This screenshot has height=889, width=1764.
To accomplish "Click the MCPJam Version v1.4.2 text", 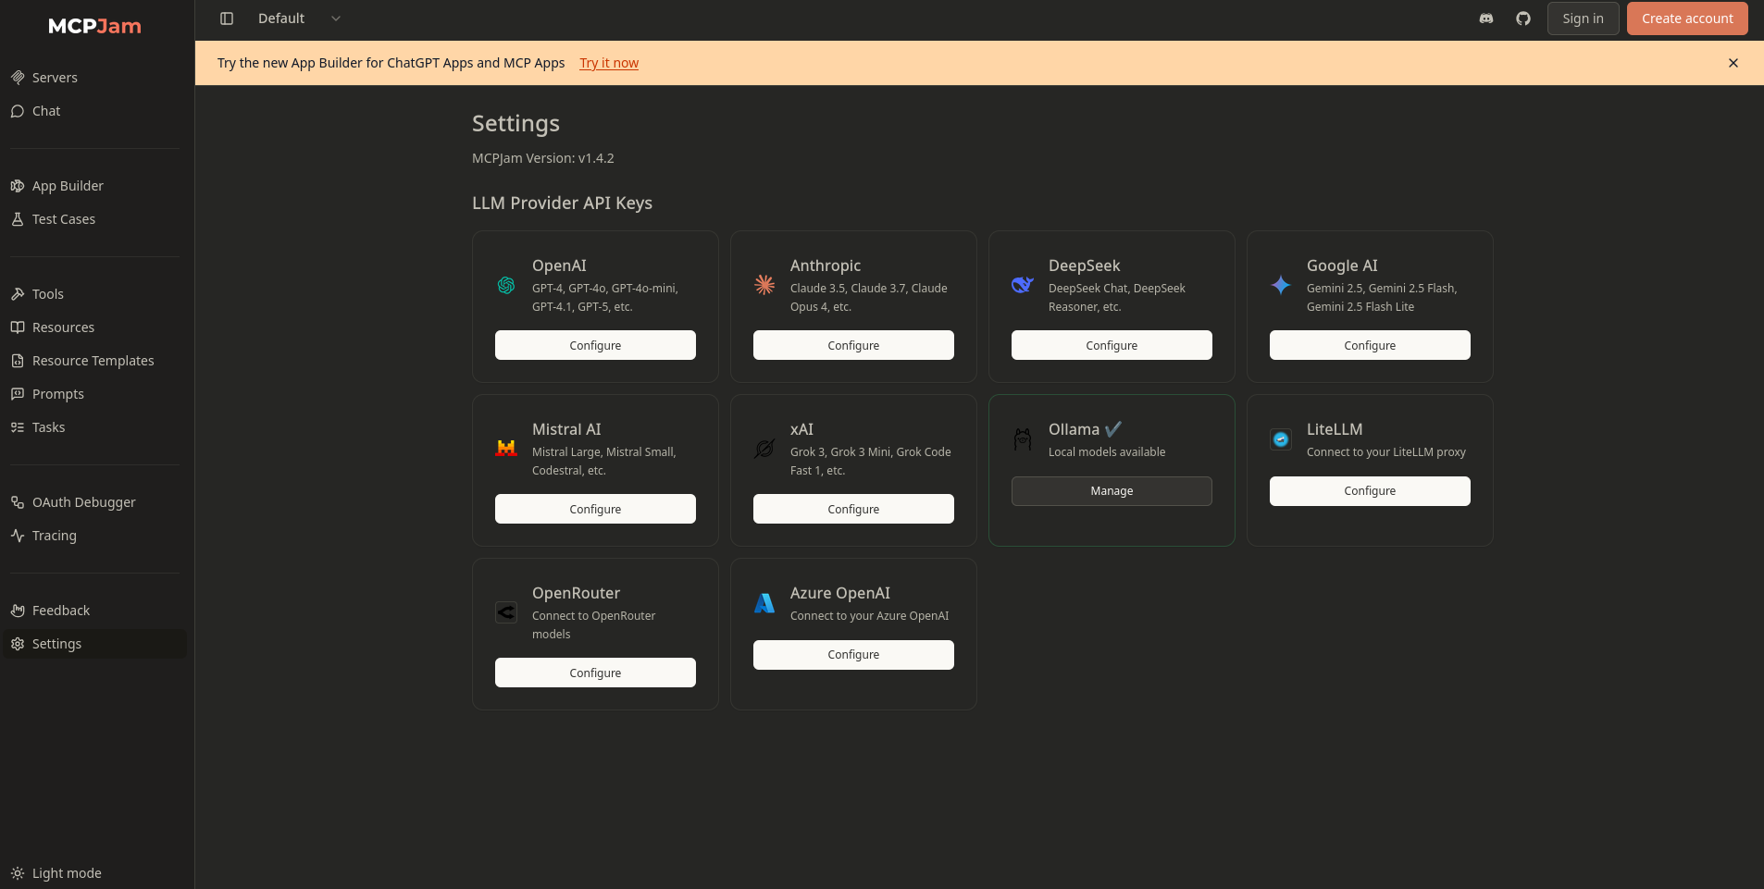I will pyautogui.click(x=543, y=158).
